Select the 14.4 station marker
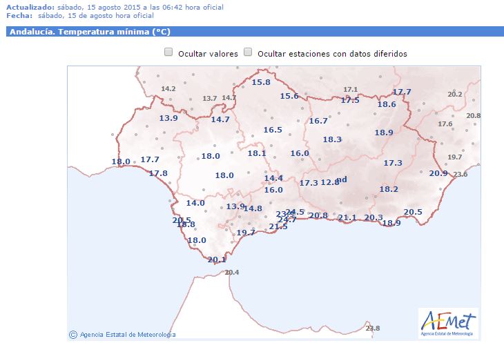Screen dimensions: 504x352 pyautogui.click(x=273, y=178)
